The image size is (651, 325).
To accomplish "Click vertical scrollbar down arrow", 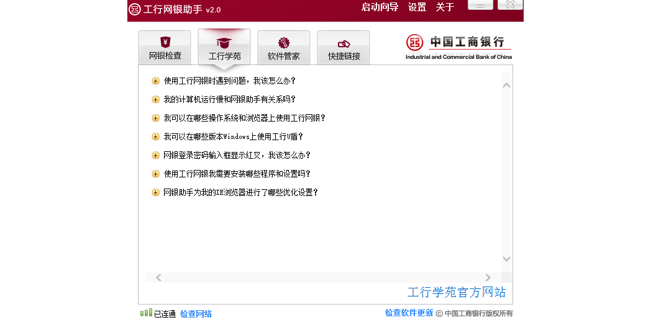I will 506,259.
